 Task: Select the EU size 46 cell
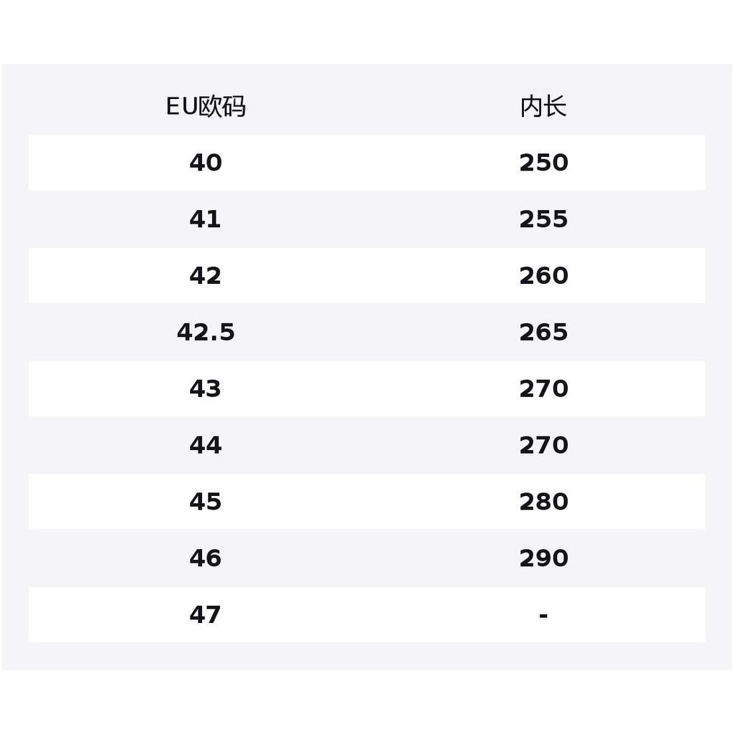click(x=206, y=558)
